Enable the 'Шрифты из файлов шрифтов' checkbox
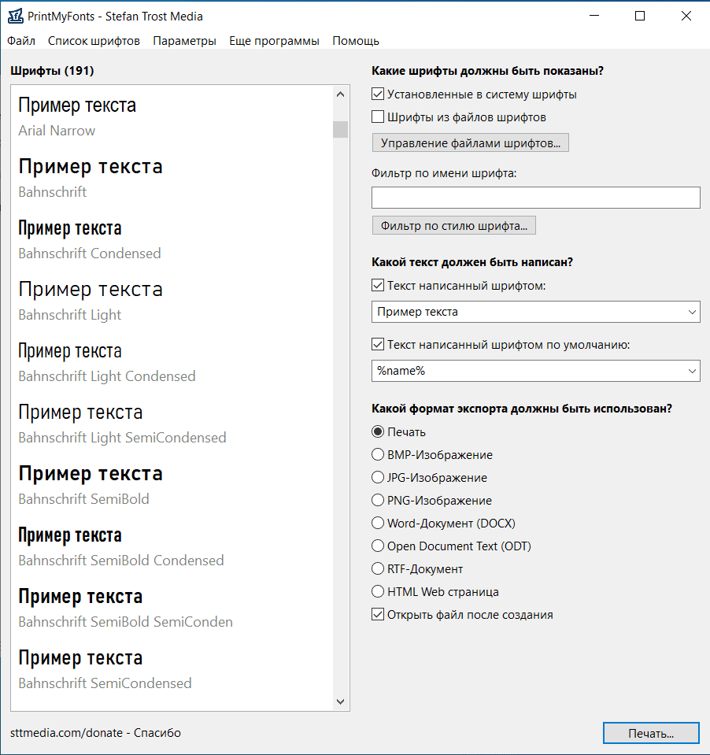 tap(378, 117)
